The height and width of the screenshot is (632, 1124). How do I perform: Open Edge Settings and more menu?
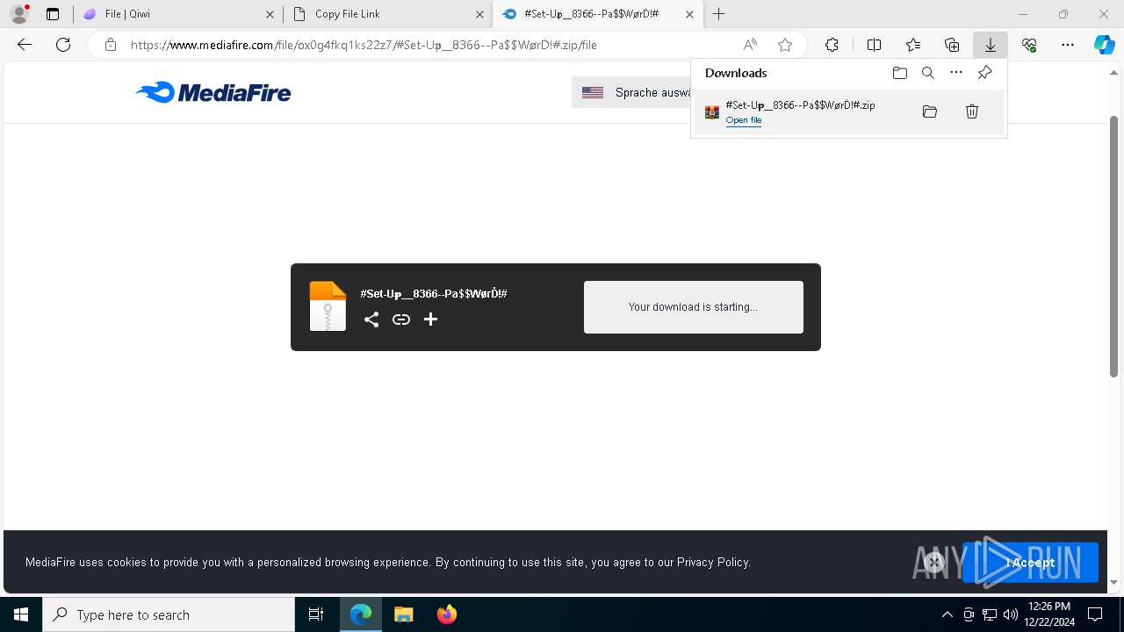tap(1068, 45)
